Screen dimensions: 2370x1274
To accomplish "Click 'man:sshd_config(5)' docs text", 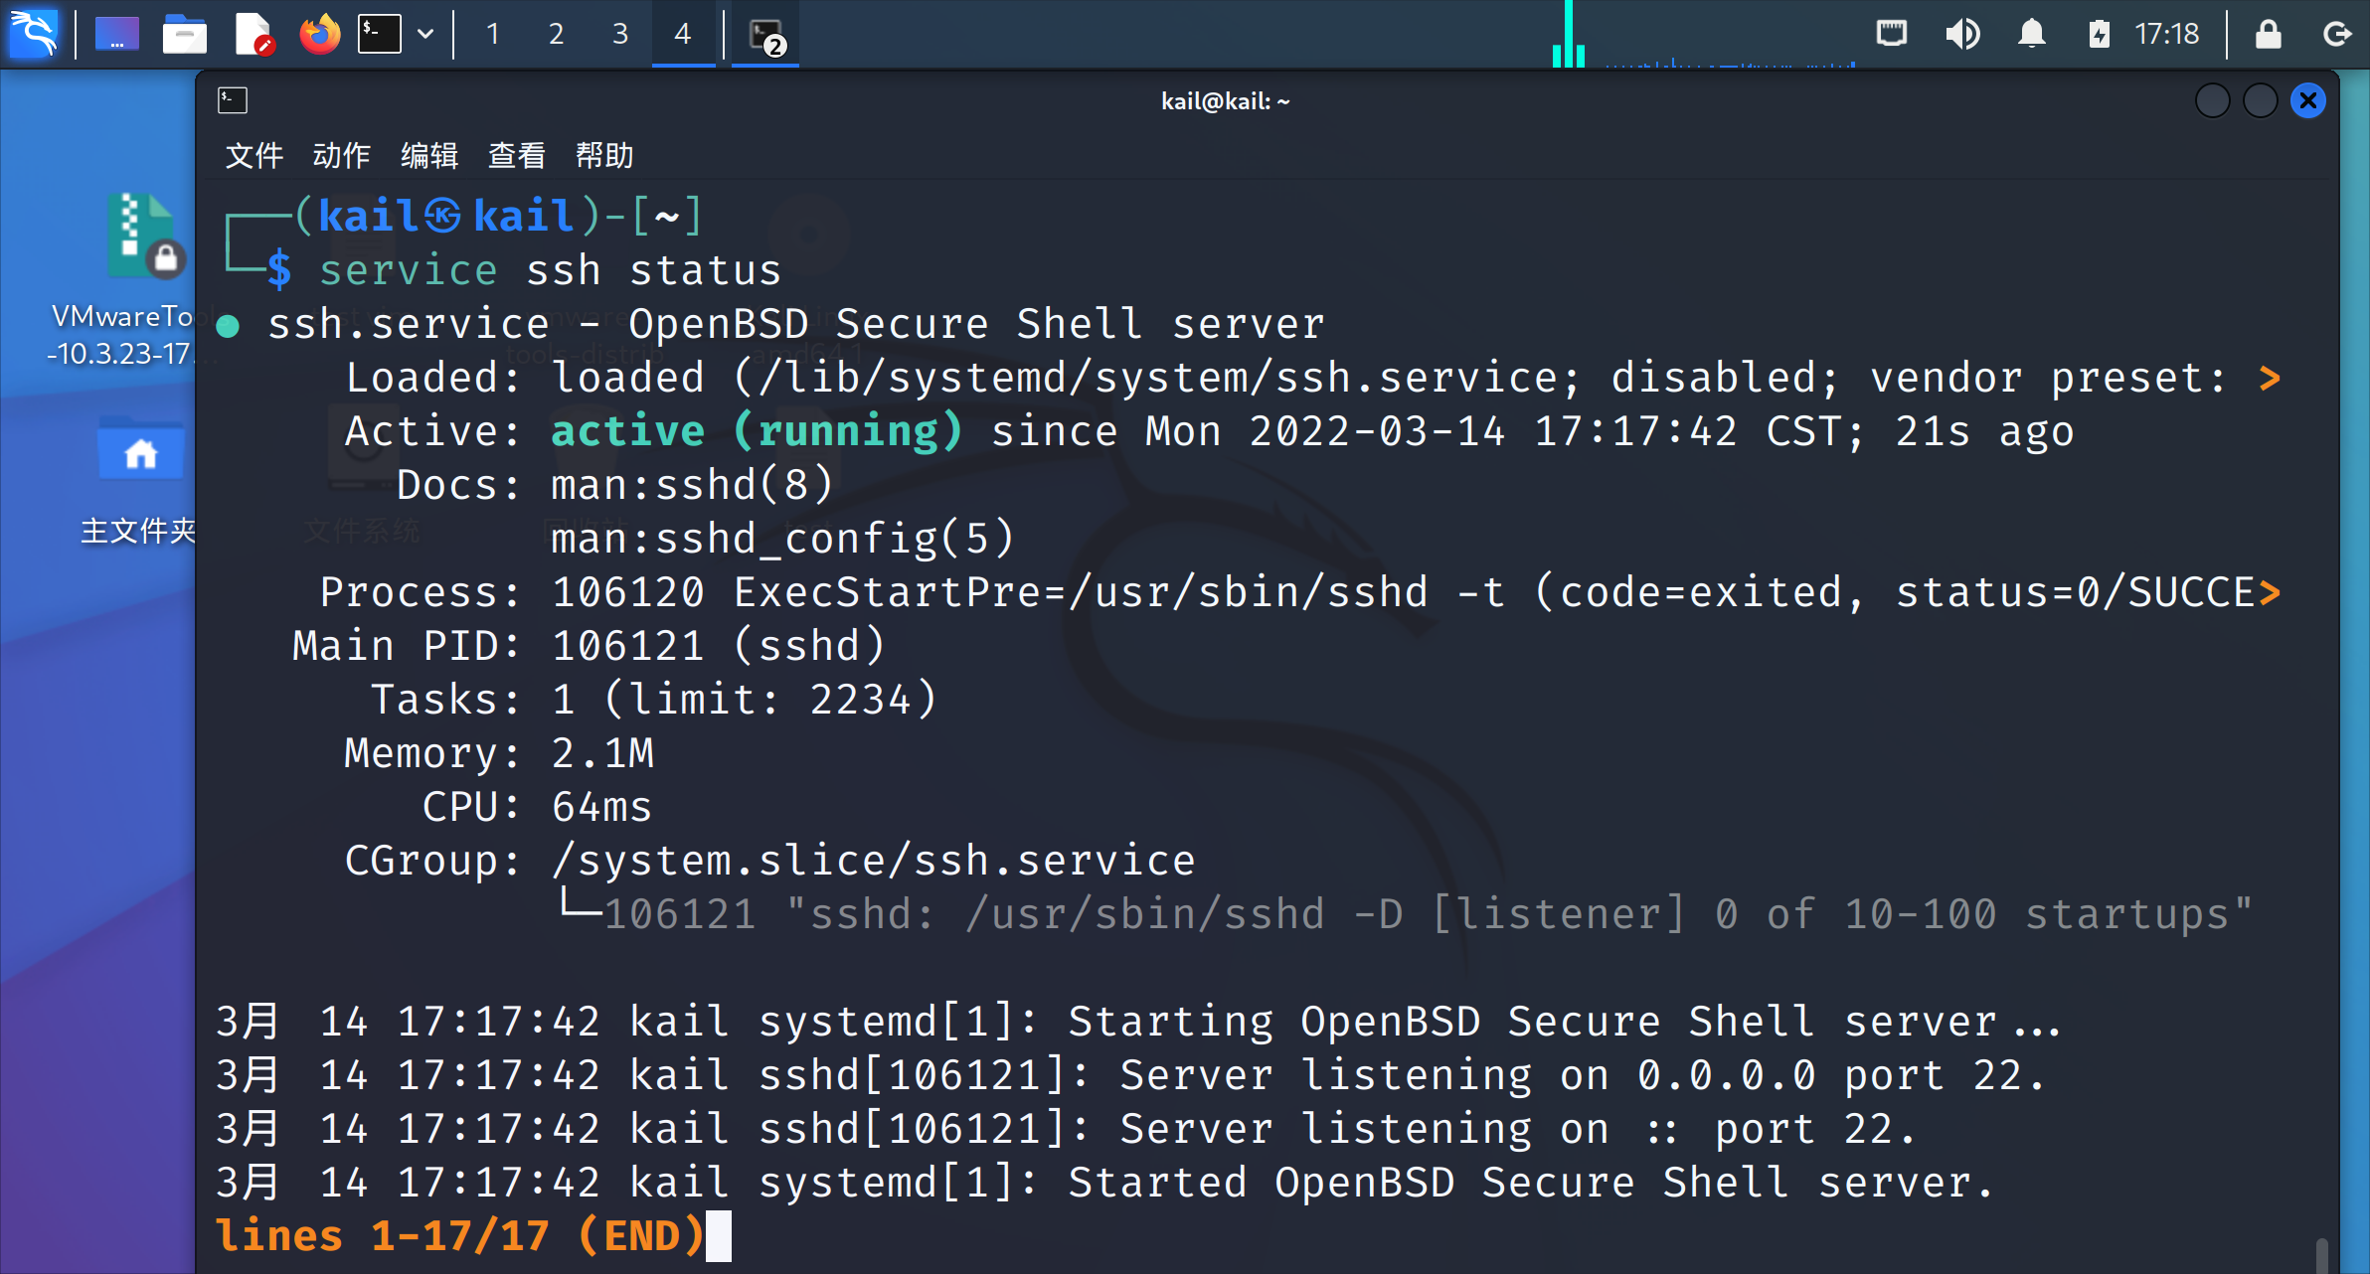I will 782,539.
